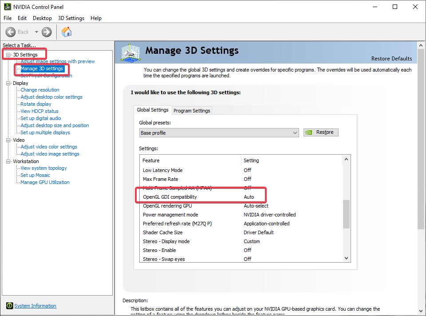Select the Low Latency Mode row

coord(241,170)
